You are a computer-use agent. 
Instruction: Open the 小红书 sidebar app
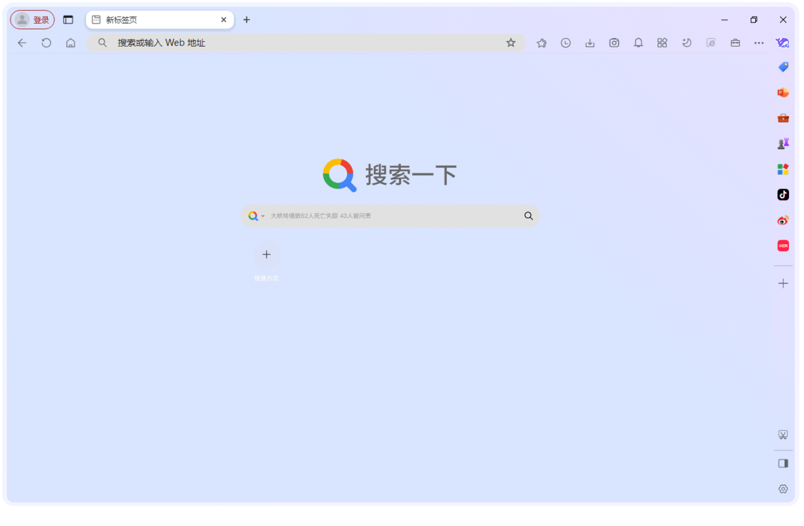pyautogui.click(x=783, y=245)
